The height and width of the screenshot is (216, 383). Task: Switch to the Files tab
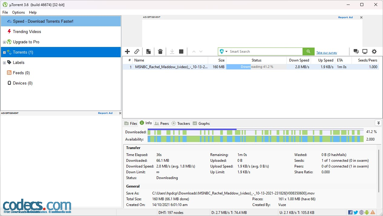coord(131,123)
